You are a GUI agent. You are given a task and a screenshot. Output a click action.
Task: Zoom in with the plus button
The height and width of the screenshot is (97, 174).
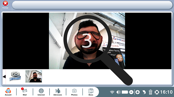[138, 92]
